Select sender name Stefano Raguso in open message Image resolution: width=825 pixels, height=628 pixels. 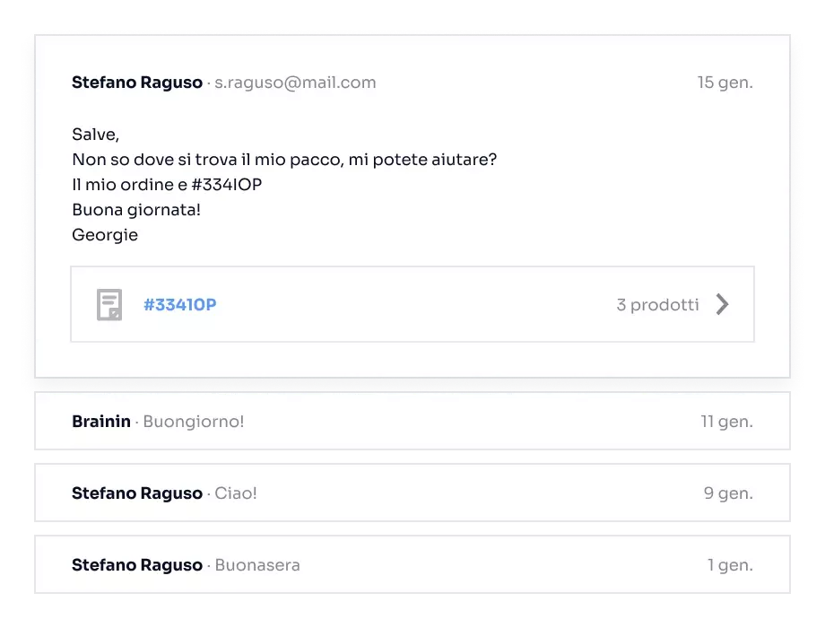point(137,83)
